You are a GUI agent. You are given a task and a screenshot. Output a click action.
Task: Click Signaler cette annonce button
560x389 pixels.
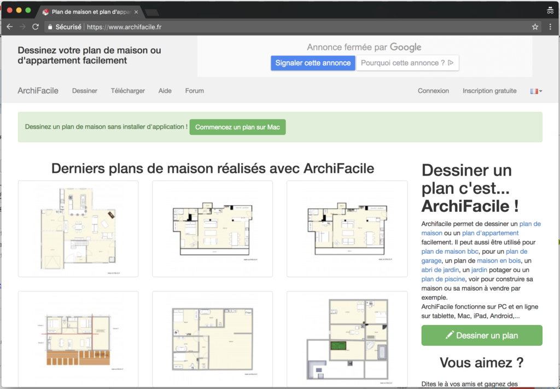[x=313, y=63]
